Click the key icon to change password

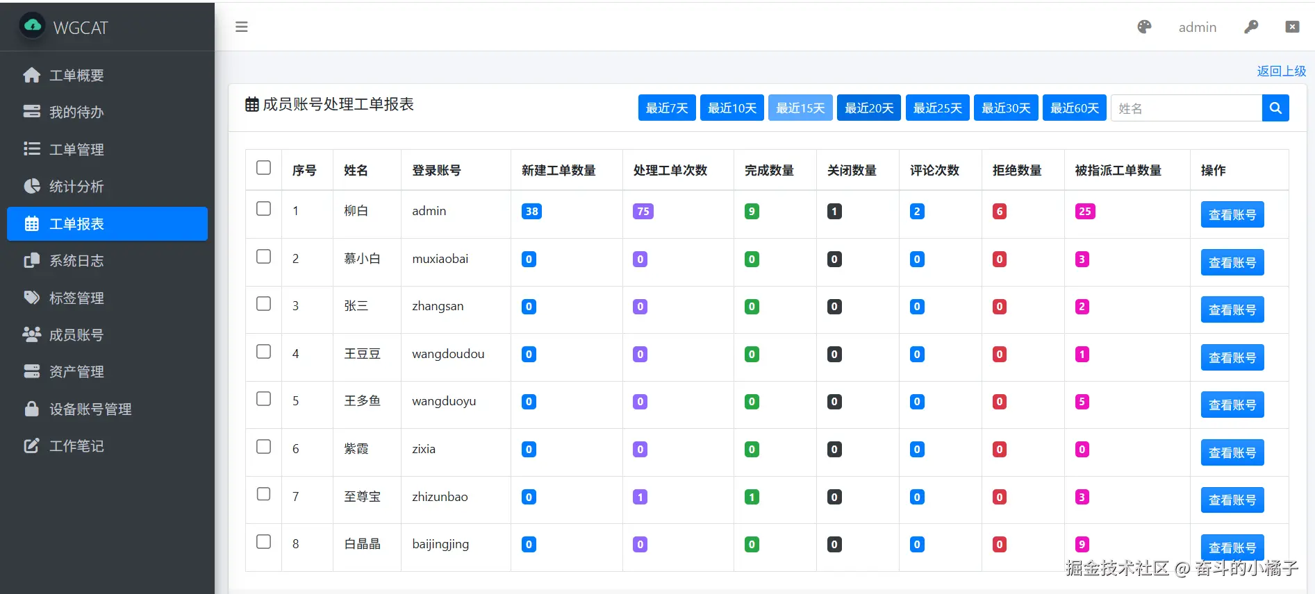pos(1251,27)
